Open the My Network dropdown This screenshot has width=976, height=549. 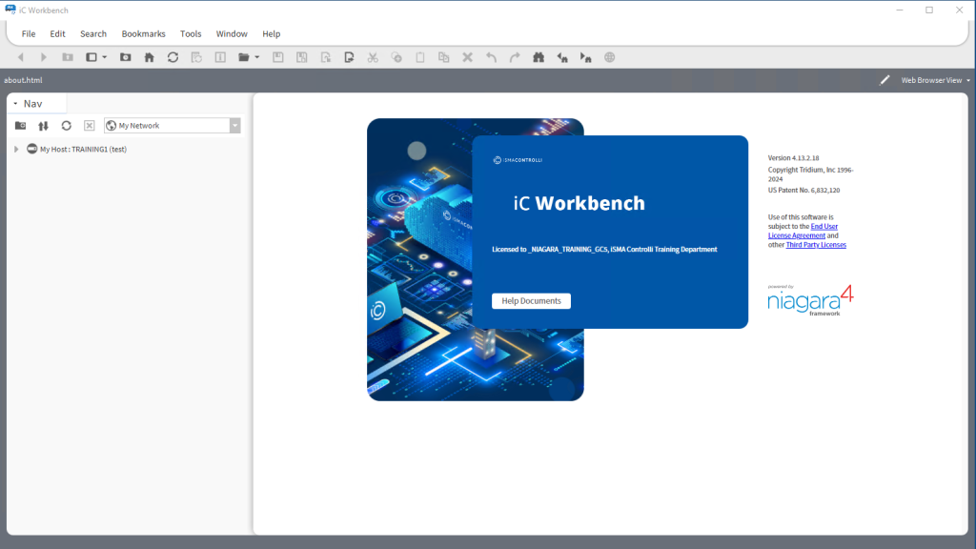[234, 126]
